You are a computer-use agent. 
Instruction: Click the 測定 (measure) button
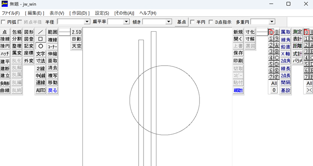click(297, 32)
